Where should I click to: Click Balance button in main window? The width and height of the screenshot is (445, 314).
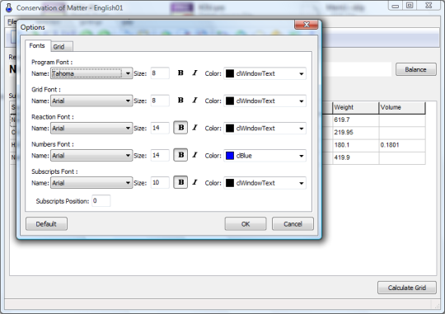(x=416, y=69)
